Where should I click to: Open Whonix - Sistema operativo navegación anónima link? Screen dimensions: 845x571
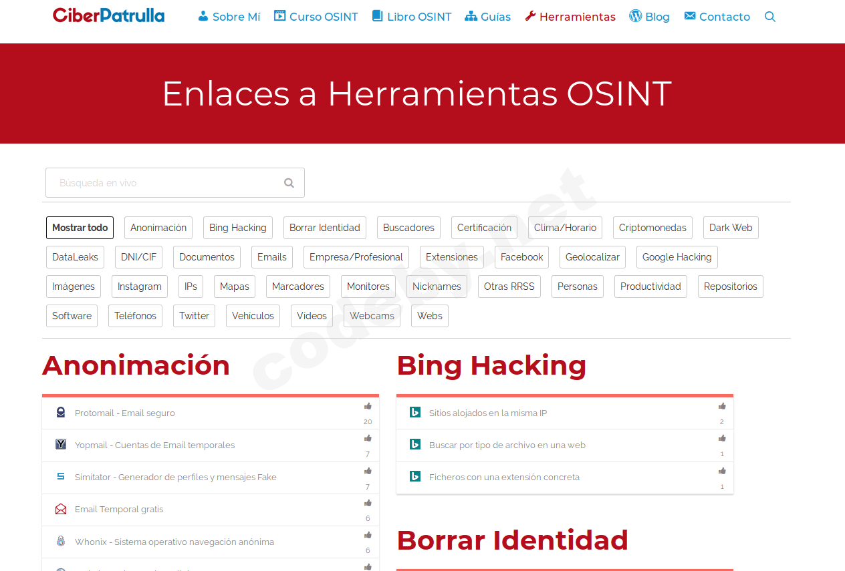pyautogui.click(x=174, y=542)
